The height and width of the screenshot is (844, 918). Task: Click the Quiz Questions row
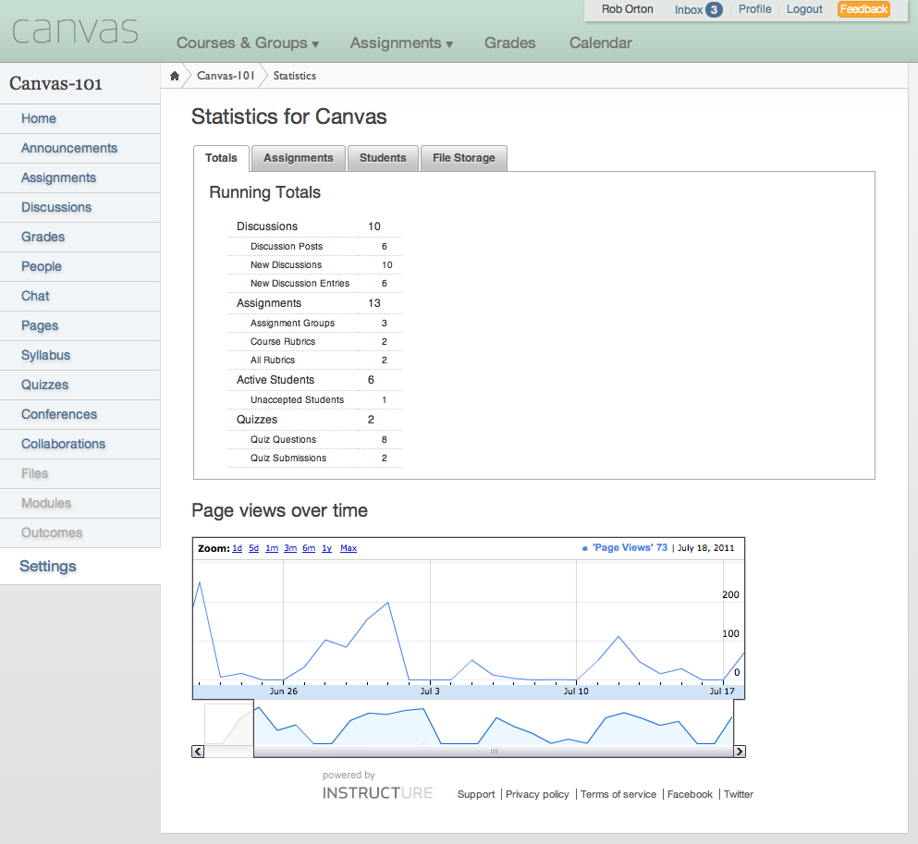click(x=314, y=439)
